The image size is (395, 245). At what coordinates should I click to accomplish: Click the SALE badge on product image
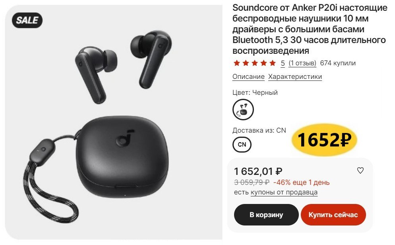click(x=27, y=20)
